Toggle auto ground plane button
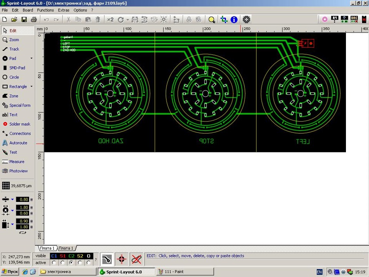Viewport: 369px width, 277px height. click(x=107, y=259)
